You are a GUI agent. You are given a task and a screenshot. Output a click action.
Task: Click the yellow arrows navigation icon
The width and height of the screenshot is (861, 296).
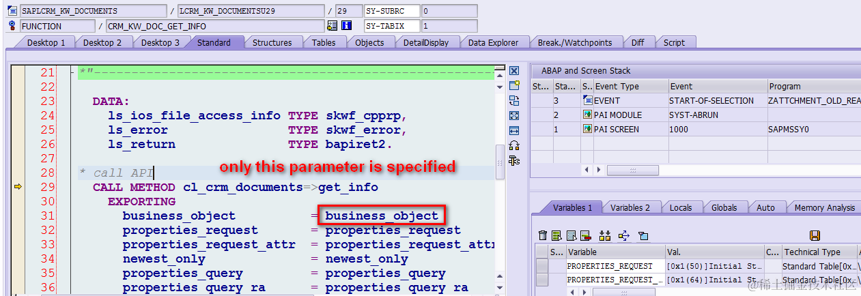tap(624, 235)
